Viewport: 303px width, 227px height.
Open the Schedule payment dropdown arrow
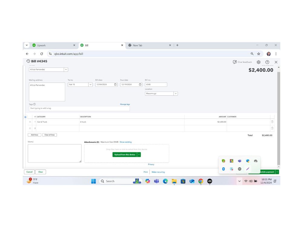pos(277,172)
